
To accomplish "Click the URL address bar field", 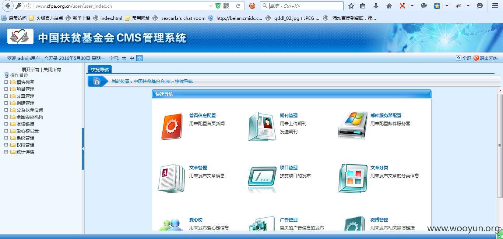I will pyautogui.click(x=122, y=6).
